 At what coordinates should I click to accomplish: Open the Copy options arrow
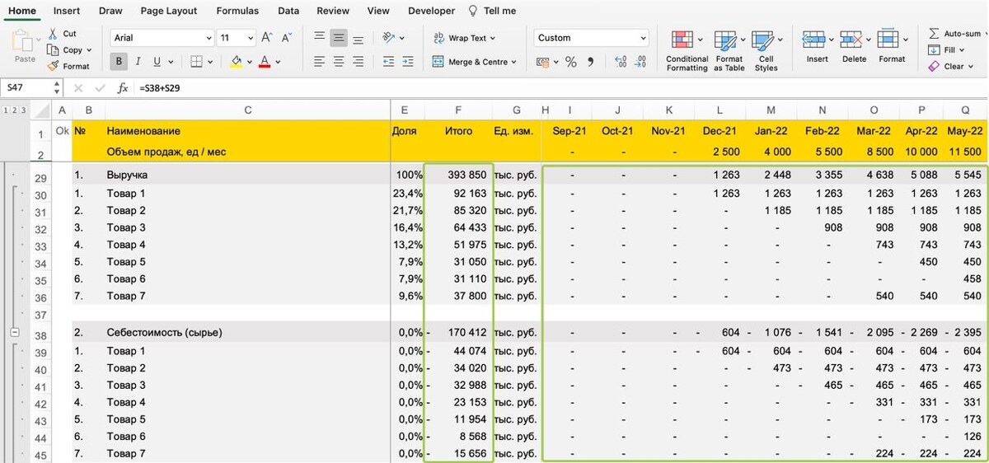[x=89, y=50]
